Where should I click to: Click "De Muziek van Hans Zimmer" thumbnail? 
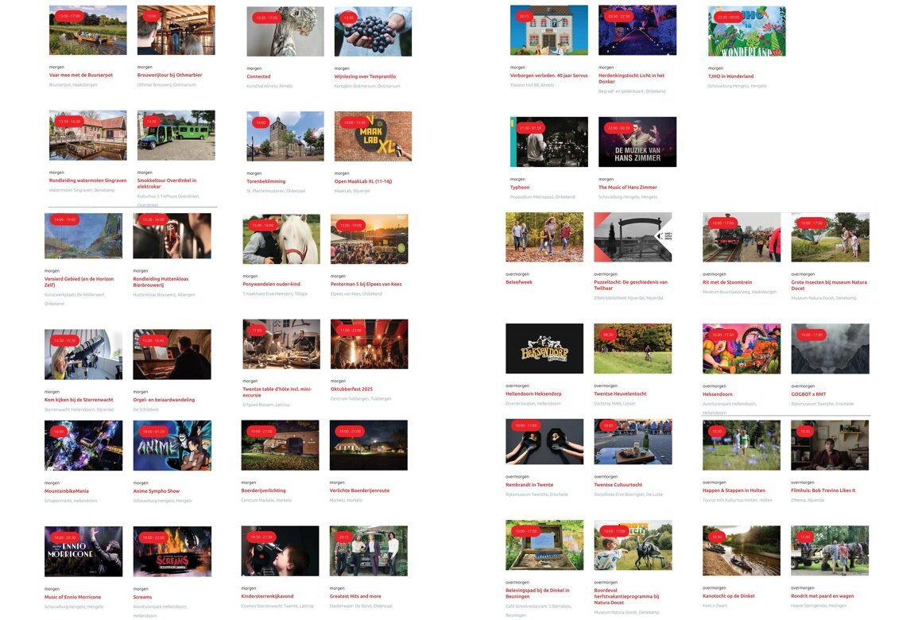coord(637,142)
